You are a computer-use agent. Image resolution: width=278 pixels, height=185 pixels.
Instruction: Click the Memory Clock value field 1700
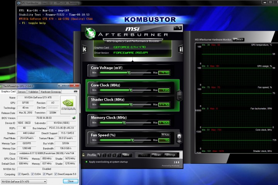[x=164, y=123]
